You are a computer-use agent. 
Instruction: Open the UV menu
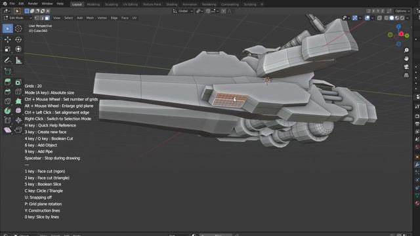click(x=135, y=18)
